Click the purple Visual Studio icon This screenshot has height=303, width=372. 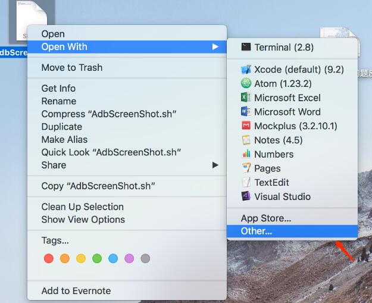246,196
